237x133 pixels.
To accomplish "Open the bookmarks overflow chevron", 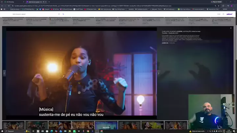I will click(x=234, y=9).
